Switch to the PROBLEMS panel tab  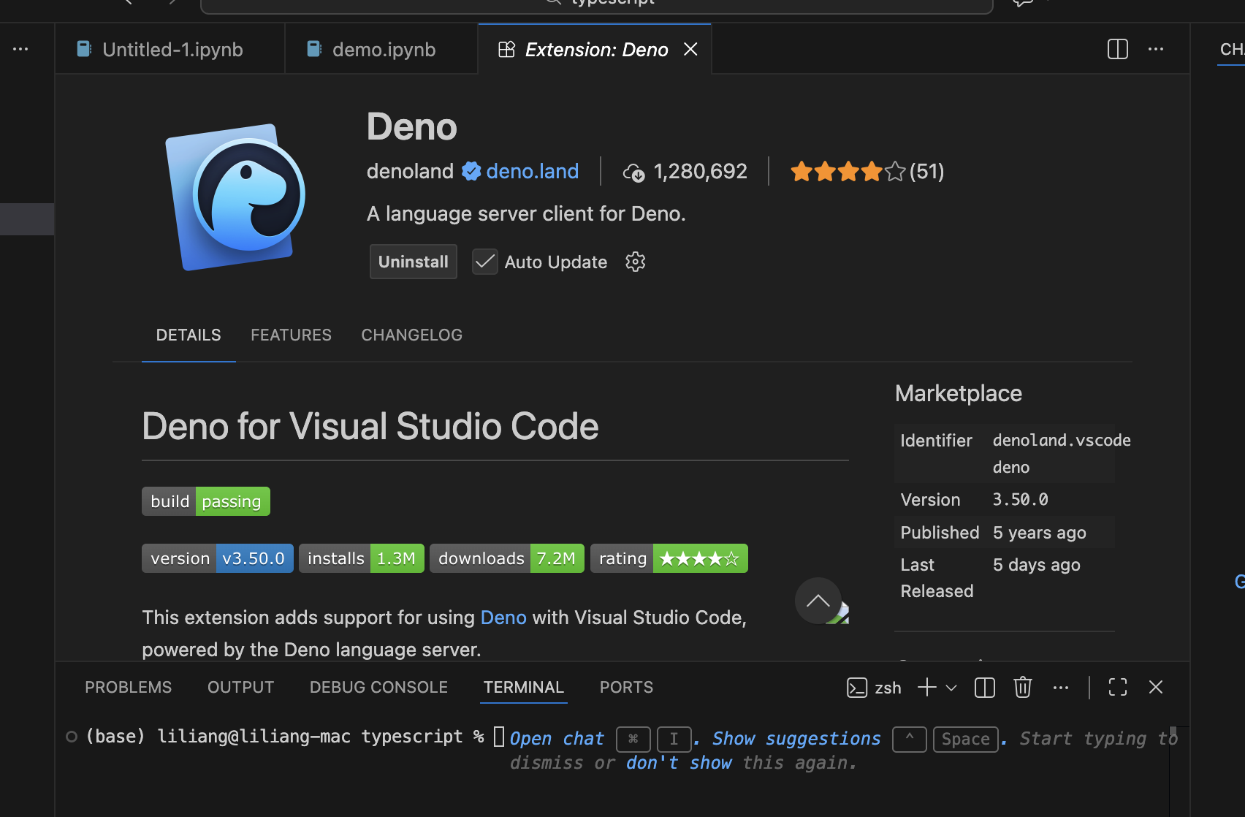pyautogui.click(x=129, y=687)
